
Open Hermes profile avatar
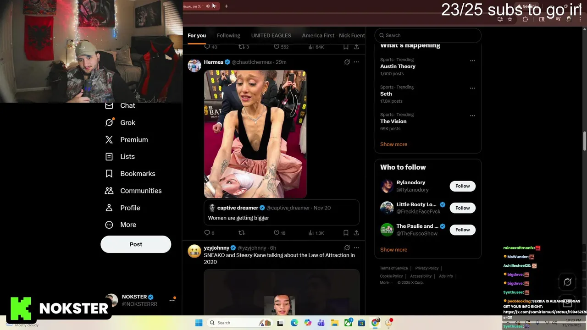pos(194,65)
